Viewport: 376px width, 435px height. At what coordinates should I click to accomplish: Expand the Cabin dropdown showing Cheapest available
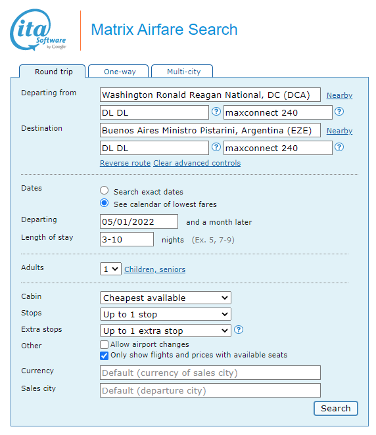tap(166, 298)
